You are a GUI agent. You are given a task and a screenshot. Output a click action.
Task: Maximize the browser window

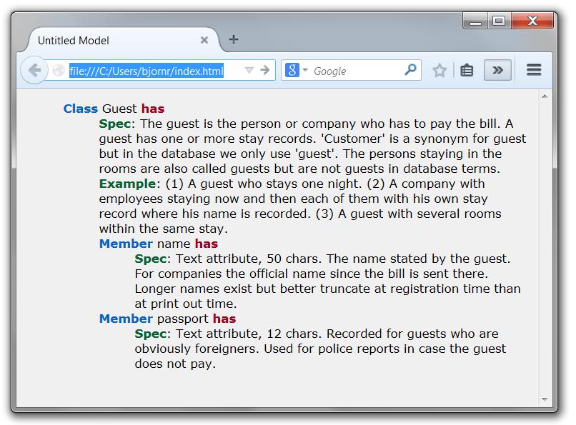(x=499, y=21)
